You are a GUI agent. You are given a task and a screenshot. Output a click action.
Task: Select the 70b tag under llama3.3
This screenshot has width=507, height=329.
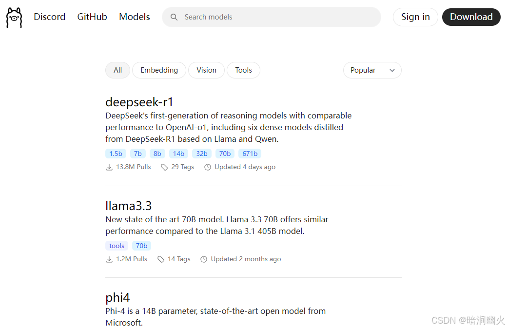tap(141, 246)
